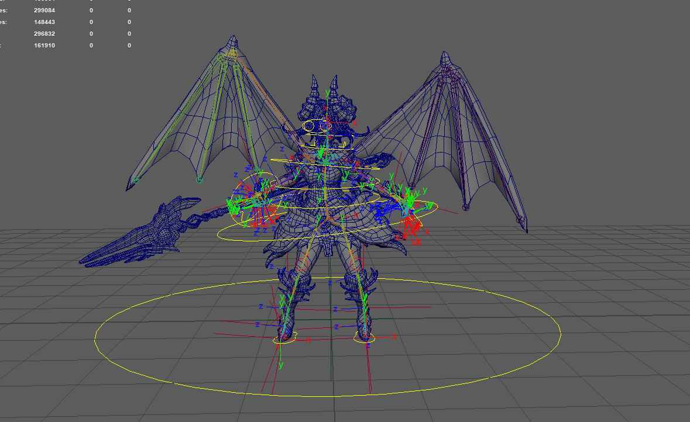
Task: Pick the yellow foot control under the screen-left foot
Action: click(284, 338)
